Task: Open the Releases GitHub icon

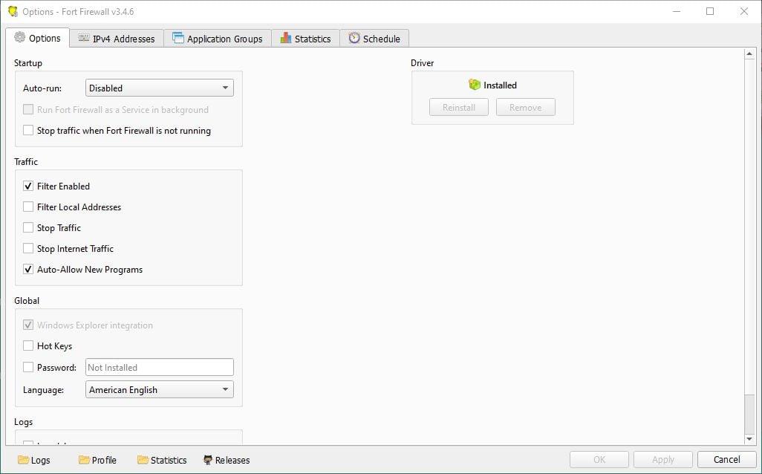Action: (208, 460)
